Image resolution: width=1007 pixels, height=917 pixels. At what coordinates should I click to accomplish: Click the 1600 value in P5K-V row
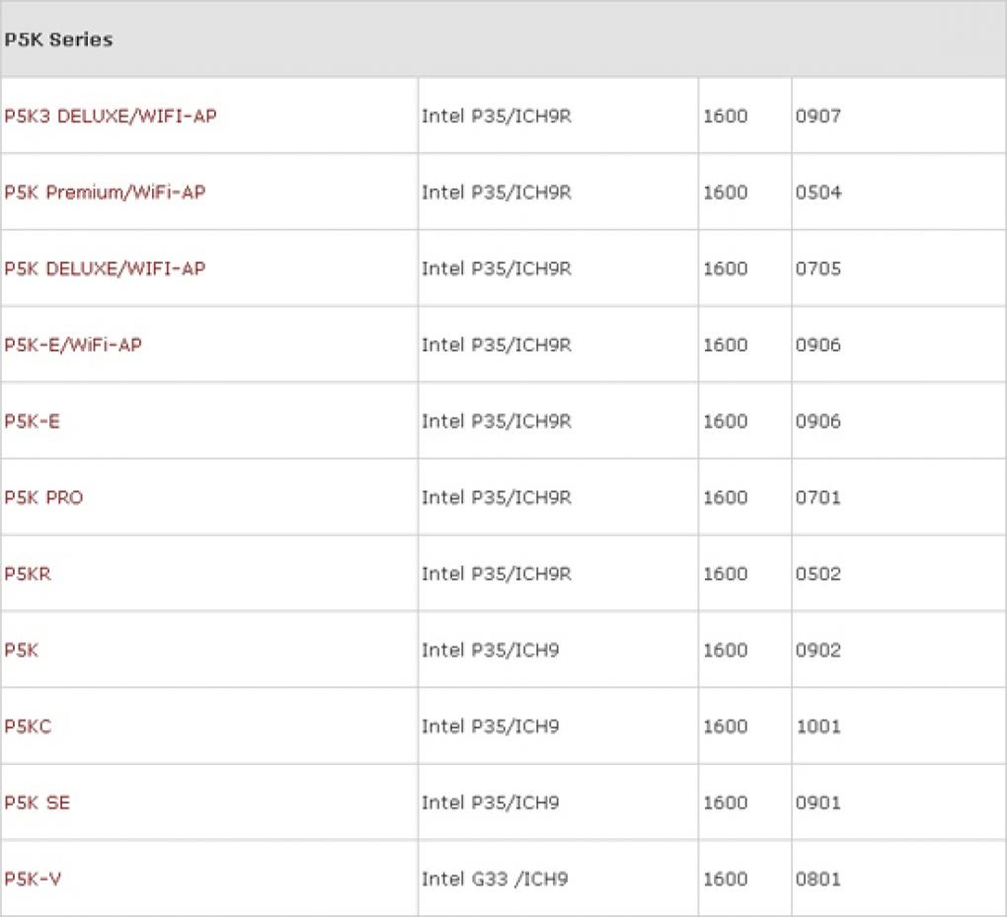(726, 879)
